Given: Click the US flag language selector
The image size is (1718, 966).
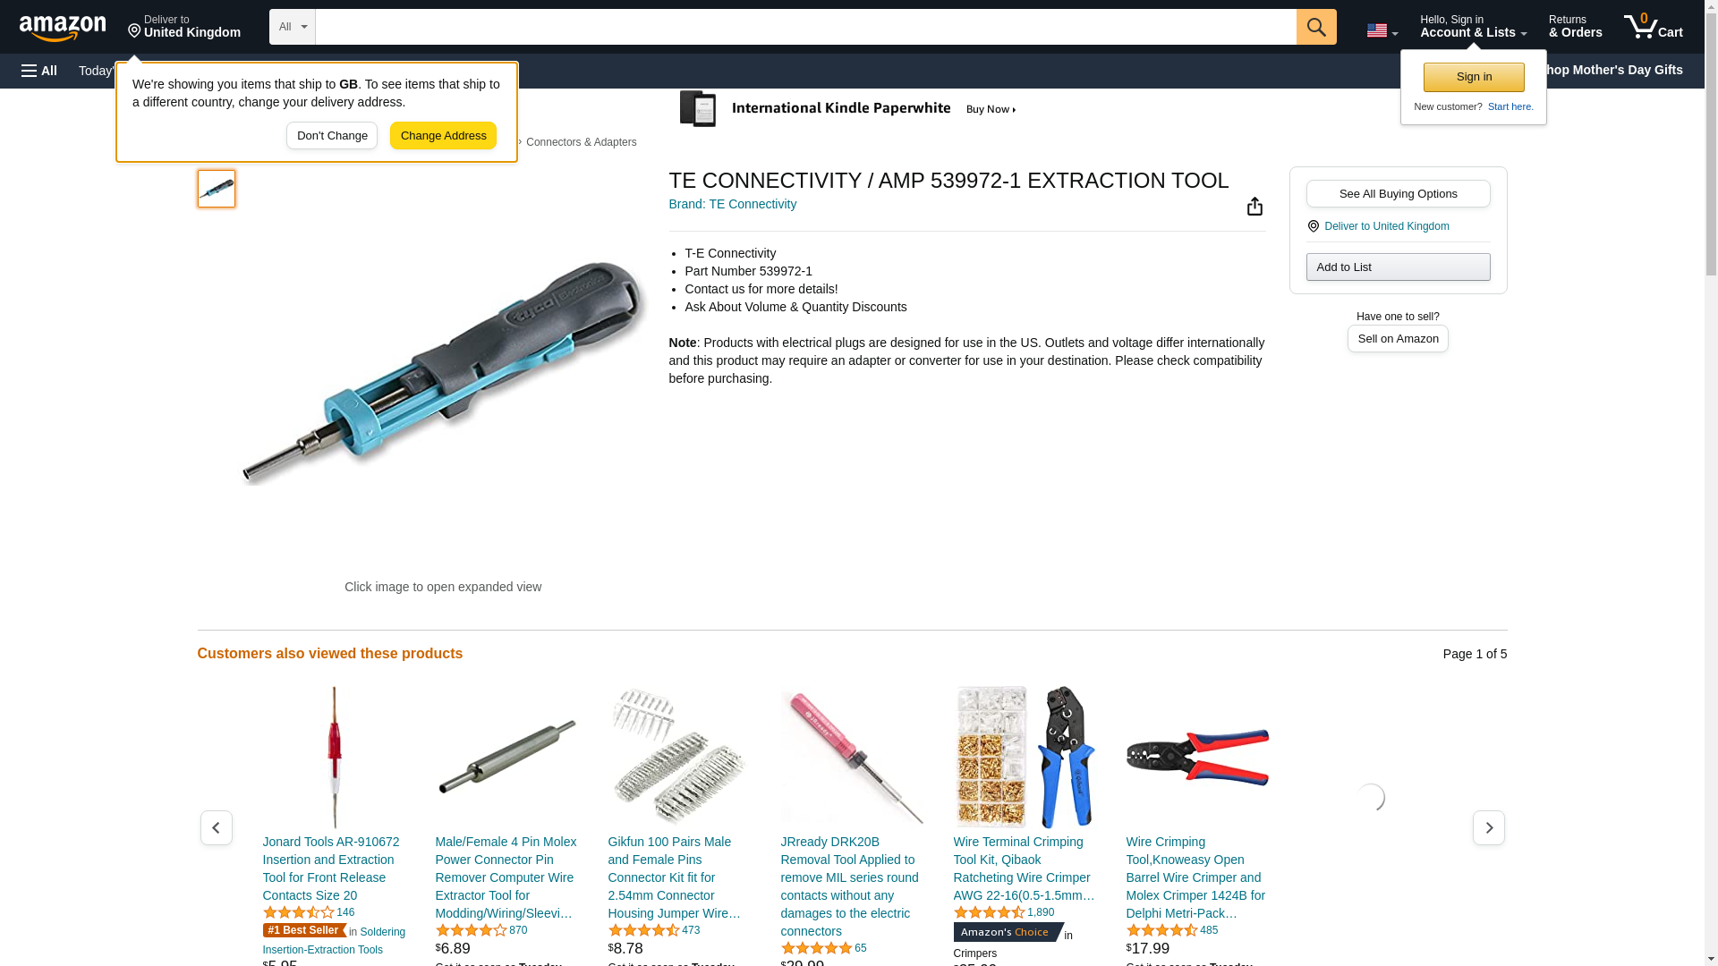Looking at the screenshot, I should pos(1382,30).
